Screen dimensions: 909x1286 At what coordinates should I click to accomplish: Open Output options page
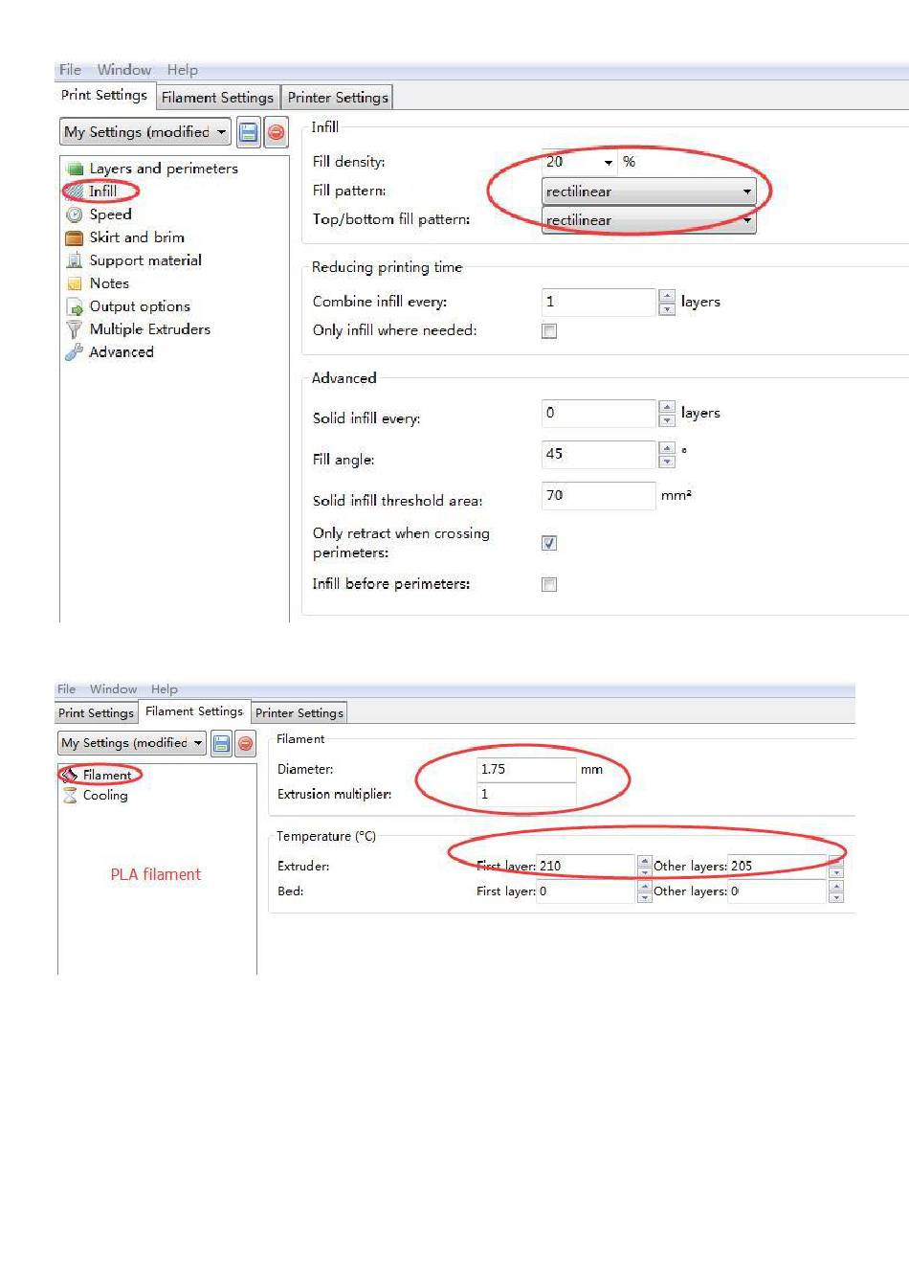pos(140,306)
